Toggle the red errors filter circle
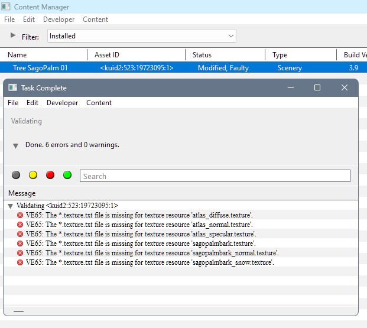This screenshot has height=328, width=367. click(50, 175)
